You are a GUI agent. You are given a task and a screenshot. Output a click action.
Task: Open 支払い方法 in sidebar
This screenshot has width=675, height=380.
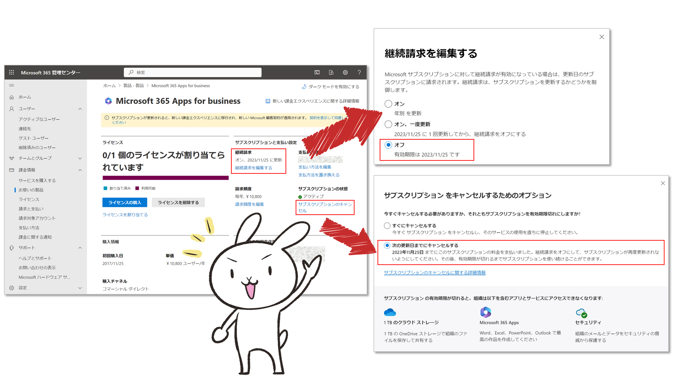pos(29,228)
